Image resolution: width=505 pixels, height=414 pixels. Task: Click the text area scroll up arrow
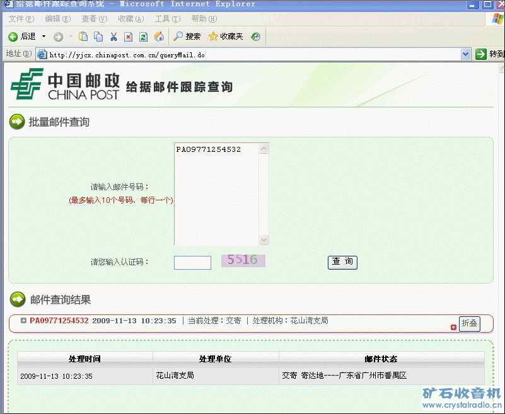[264, 149]
